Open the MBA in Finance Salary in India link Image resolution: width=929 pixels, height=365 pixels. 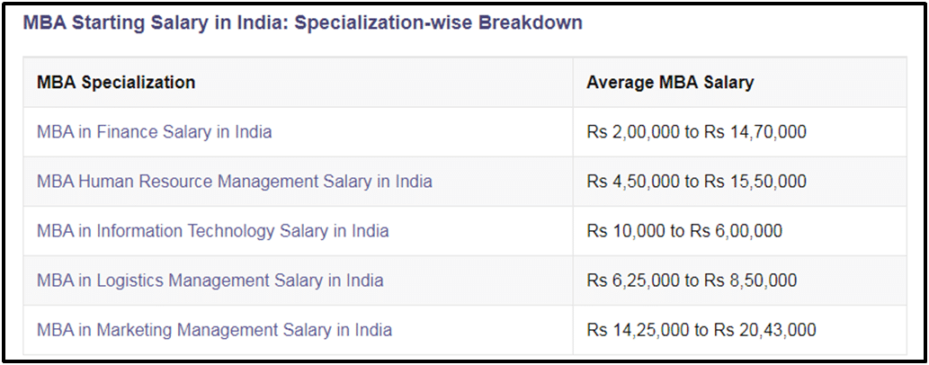154,131
